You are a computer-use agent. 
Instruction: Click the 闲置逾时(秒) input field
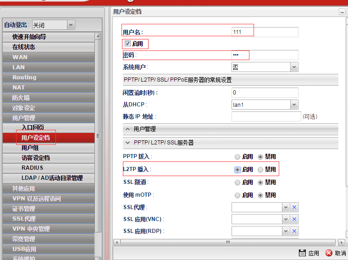click(265, 93)
